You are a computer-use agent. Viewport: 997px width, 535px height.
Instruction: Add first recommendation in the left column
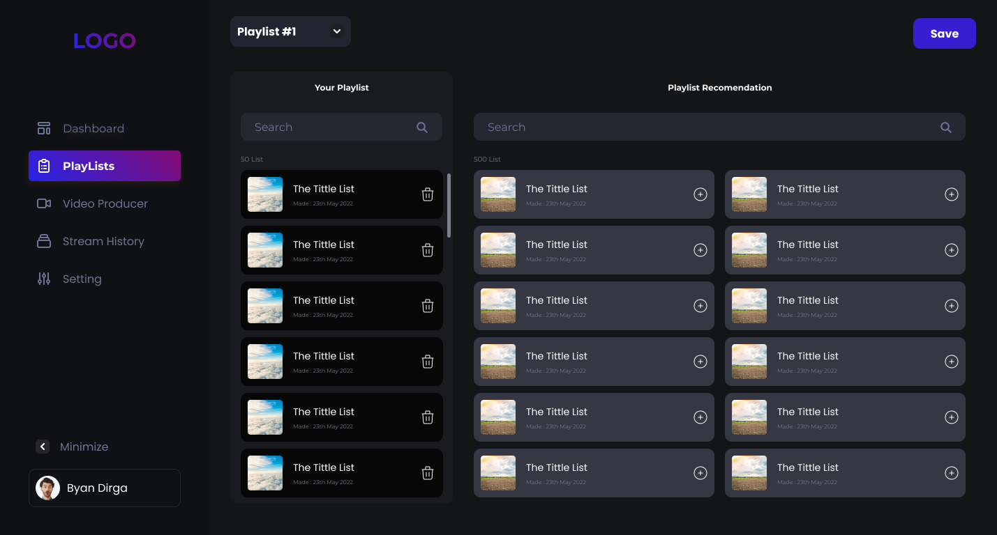tap(700, 194)
